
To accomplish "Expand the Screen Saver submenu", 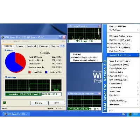I will click(123, 91).
